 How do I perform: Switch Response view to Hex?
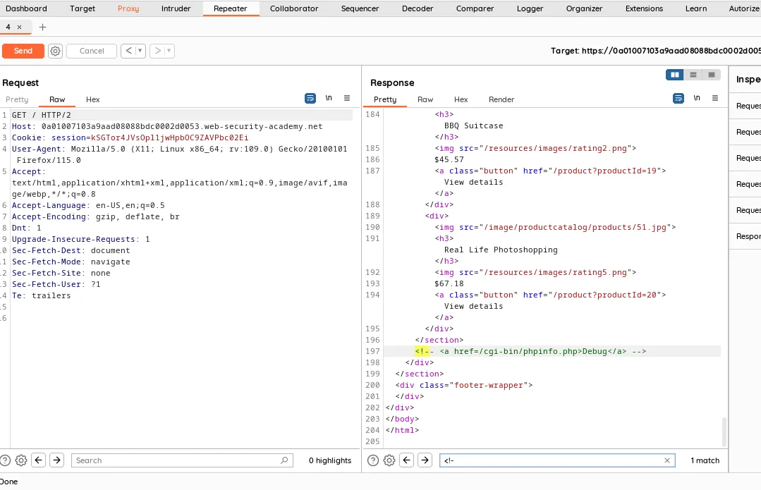[x=461, y=99]
